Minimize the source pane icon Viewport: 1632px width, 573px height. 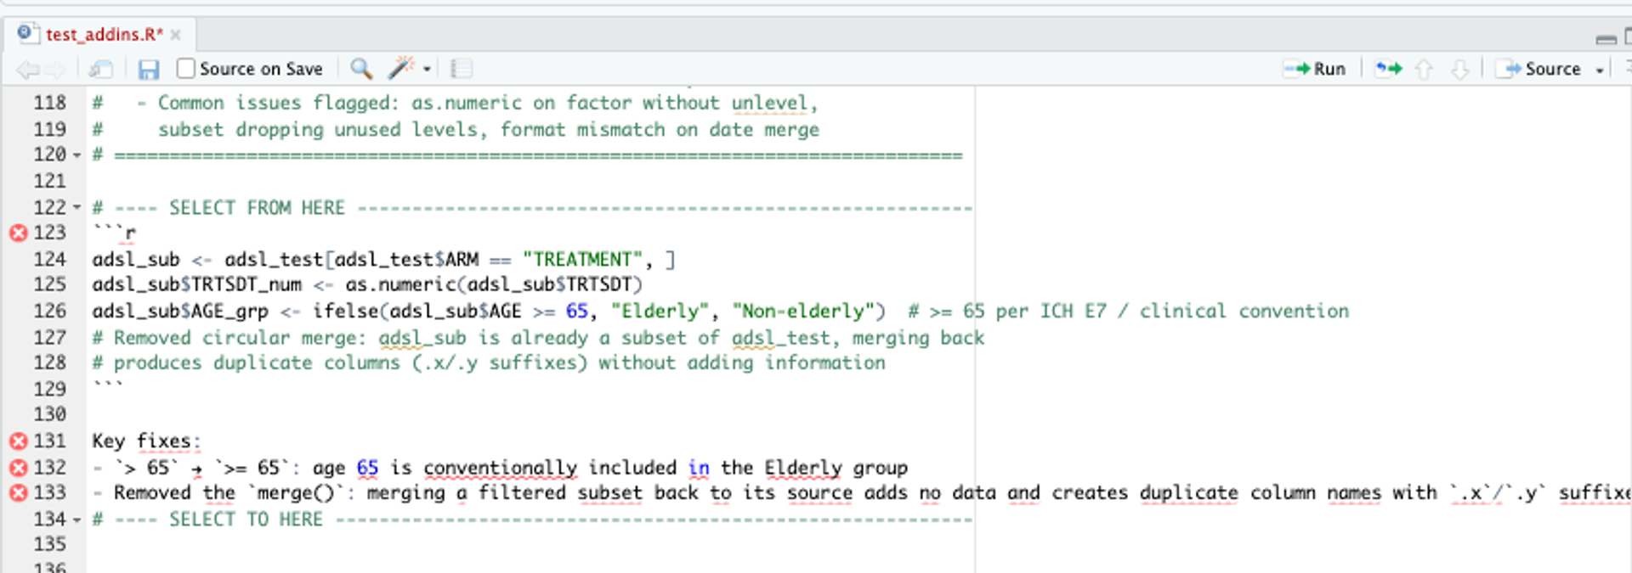click(1606, 39)
